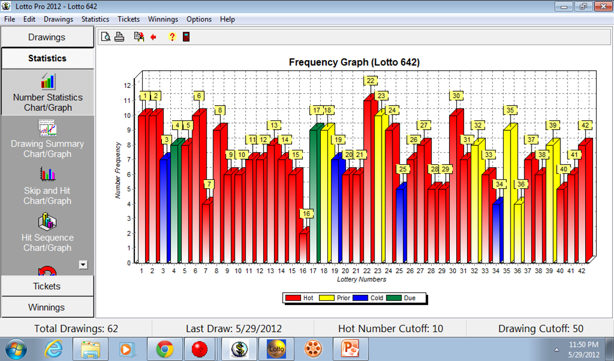The width and height of the screenshot is (614, 361).
Task: Click the Total Drawings: 62 status entry
Action: pyautogui.click(x=76, y=329)
